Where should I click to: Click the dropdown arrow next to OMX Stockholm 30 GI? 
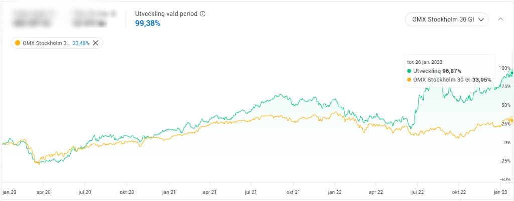tap(481, 19)
